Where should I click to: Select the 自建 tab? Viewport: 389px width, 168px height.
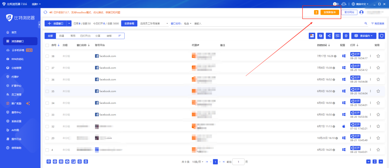62,36
